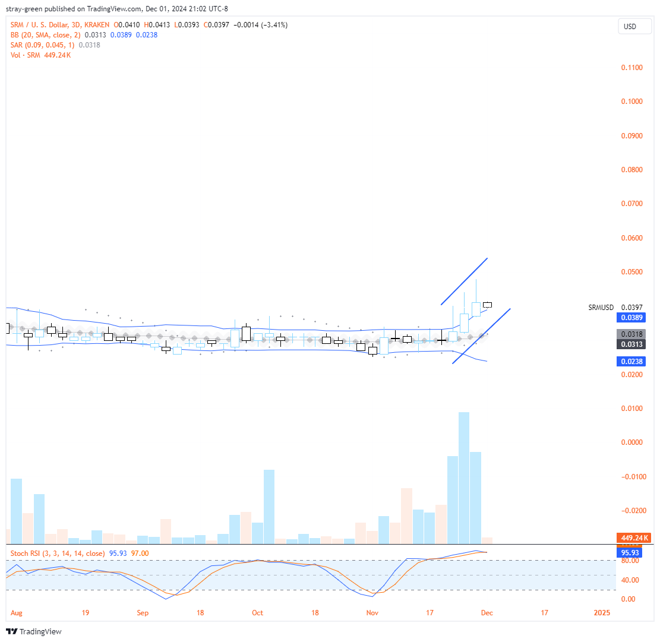Click the 97.00 Stoch RSI D value

[140, 554]
